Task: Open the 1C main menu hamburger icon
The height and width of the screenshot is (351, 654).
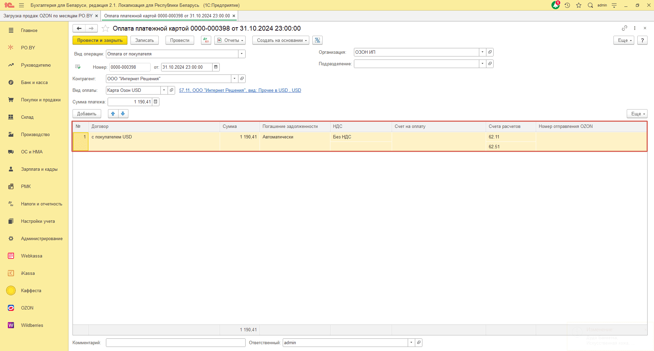Action: click(x=21, y=5)
